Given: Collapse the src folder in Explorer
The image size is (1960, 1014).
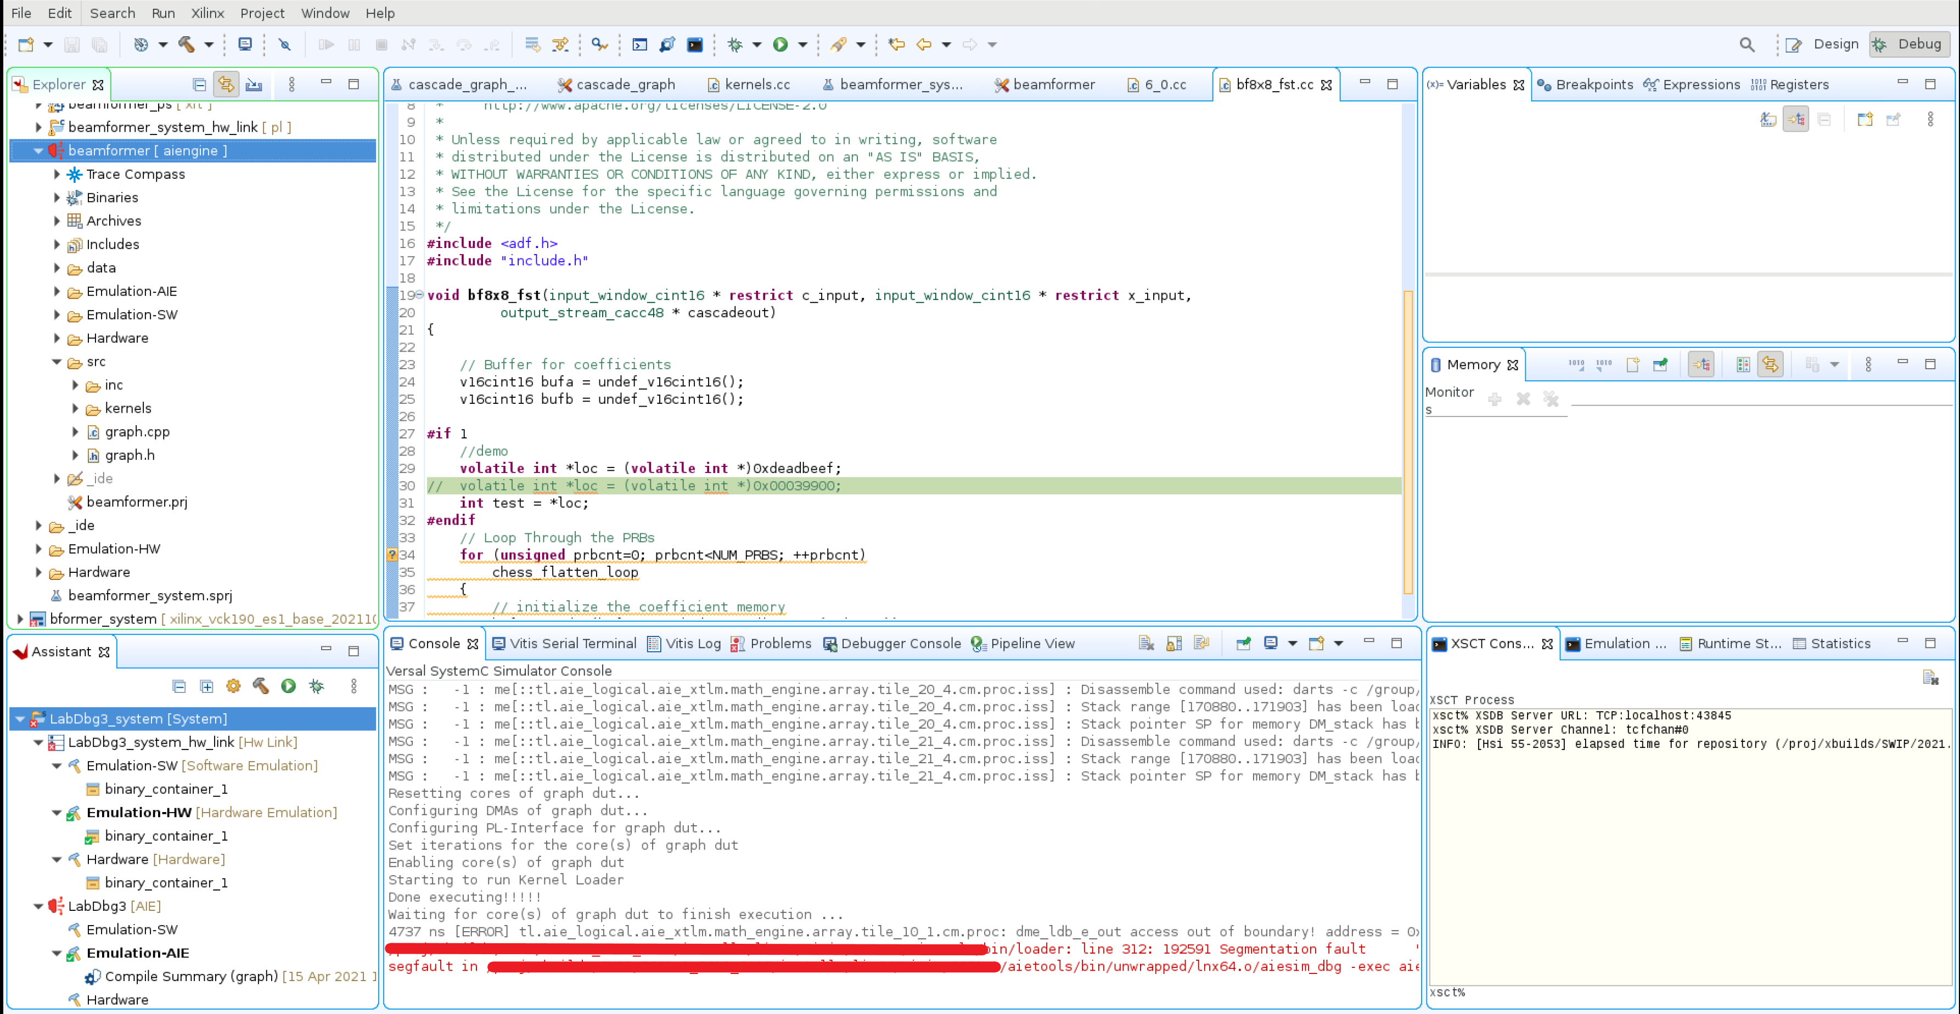Looking at the screenshot, I should tap(57, 362).
